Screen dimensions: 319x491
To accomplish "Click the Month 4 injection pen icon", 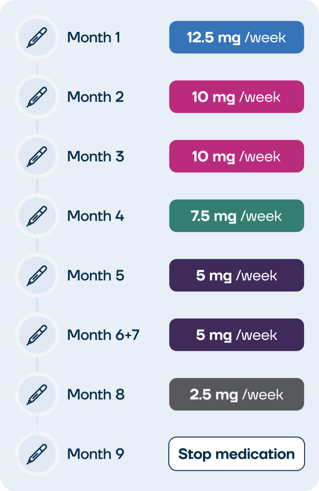I will pos(37,216).
